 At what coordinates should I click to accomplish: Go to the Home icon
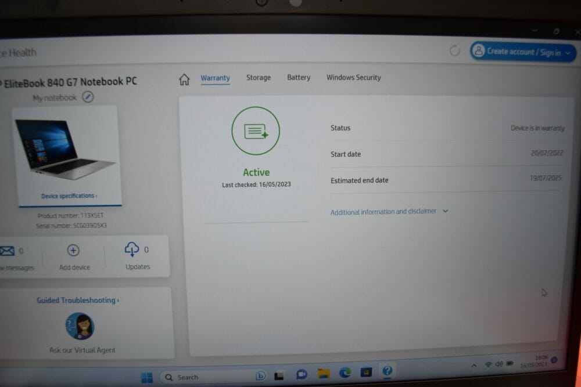tap(184, 79)
